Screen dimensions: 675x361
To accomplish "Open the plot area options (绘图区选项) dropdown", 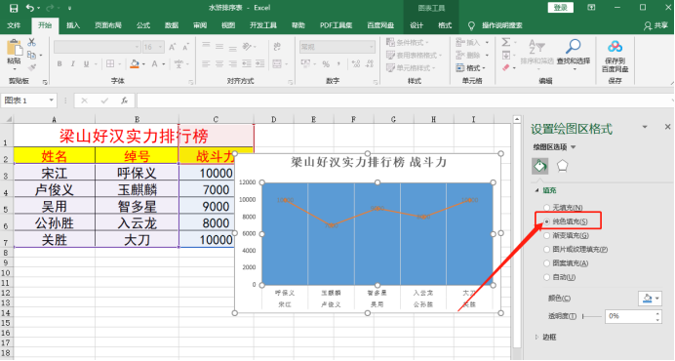I will (574, 147).
